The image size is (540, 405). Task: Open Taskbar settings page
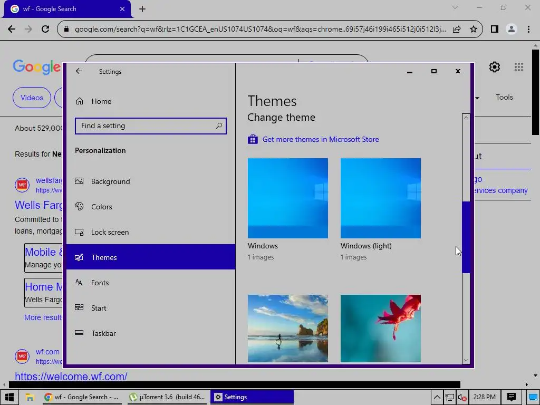[150, 333]
